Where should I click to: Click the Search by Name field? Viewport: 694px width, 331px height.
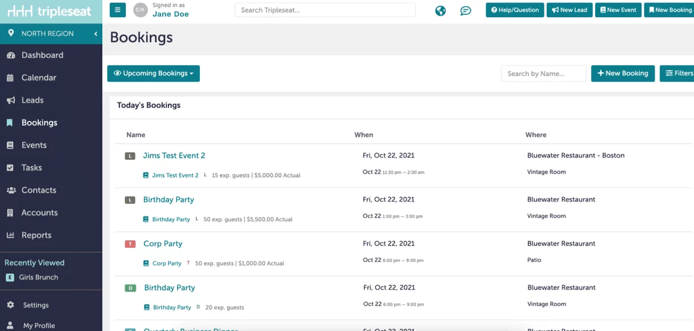(x=543, y=74)
